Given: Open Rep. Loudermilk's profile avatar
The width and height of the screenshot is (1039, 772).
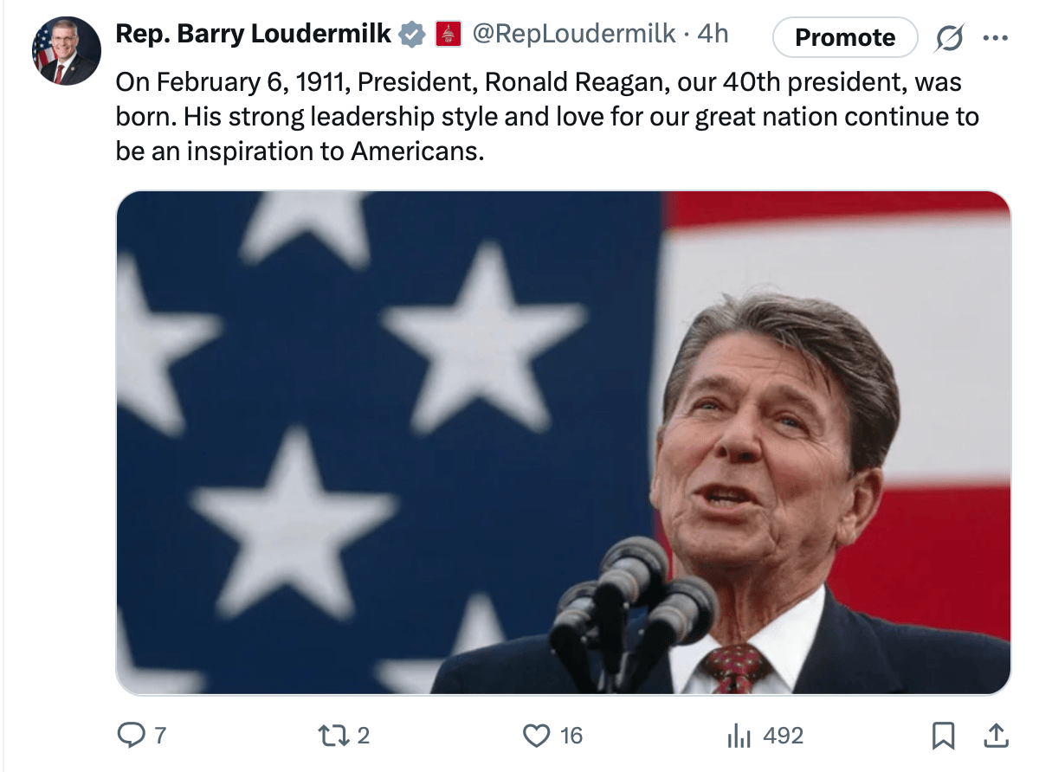Looking at the screenshot, I should [x=66, y=51].
